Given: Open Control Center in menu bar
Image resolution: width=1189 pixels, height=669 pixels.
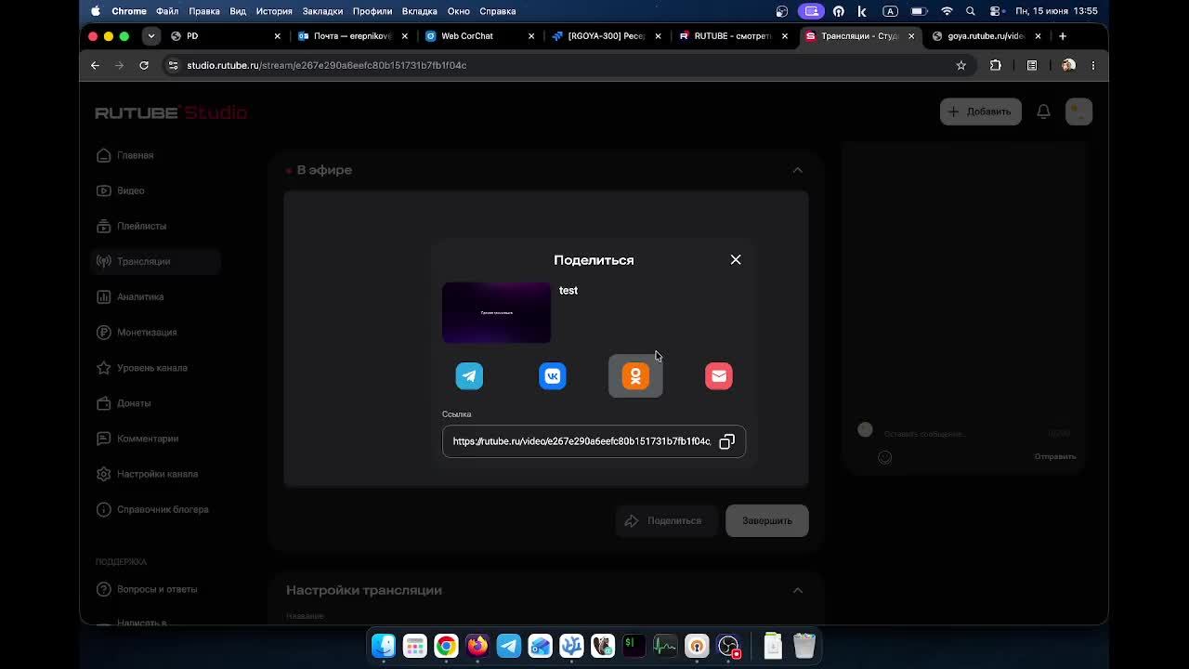Looking at the screenshot, I should pyautogui.click(x=995, y=11).
